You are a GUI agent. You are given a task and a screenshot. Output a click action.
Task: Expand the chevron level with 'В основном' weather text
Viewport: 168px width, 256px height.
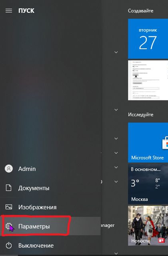(x=116, y=167)
